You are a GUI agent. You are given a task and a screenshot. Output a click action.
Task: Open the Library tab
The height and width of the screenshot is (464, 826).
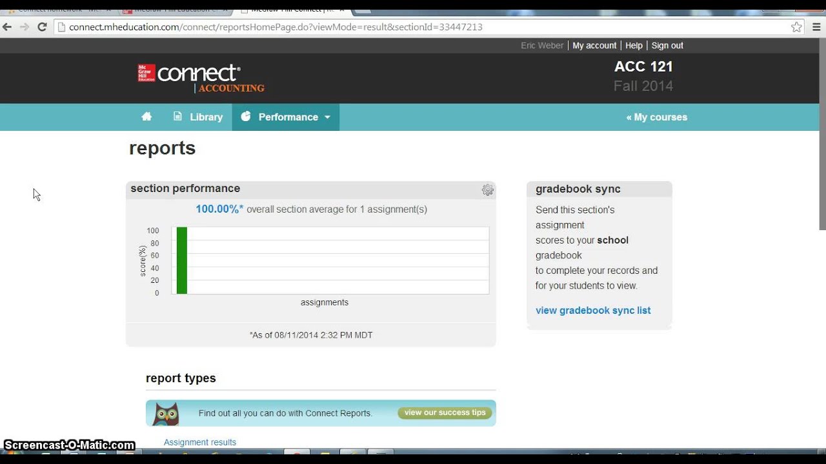[x=198, y=117]
